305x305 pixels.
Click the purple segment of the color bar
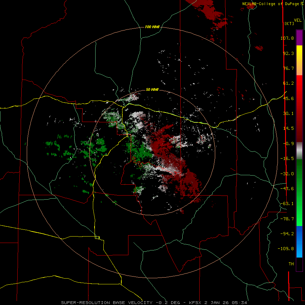click(299, 38)
